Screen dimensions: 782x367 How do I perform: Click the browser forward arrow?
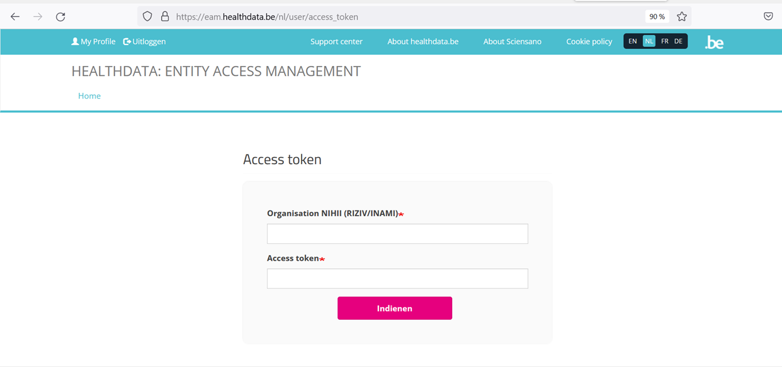click(x=38, y=17)
